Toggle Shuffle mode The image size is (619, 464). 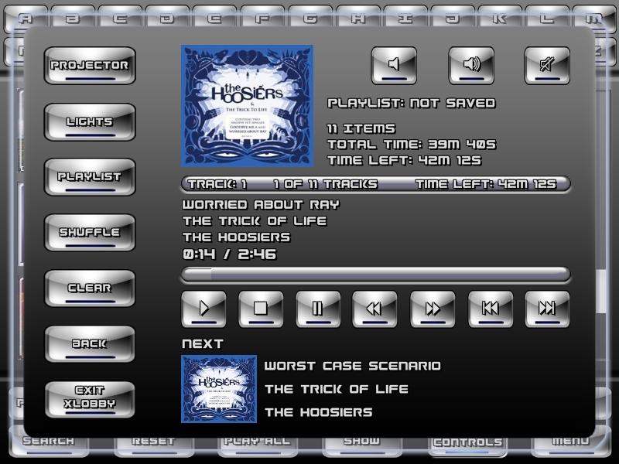(90, 233)
